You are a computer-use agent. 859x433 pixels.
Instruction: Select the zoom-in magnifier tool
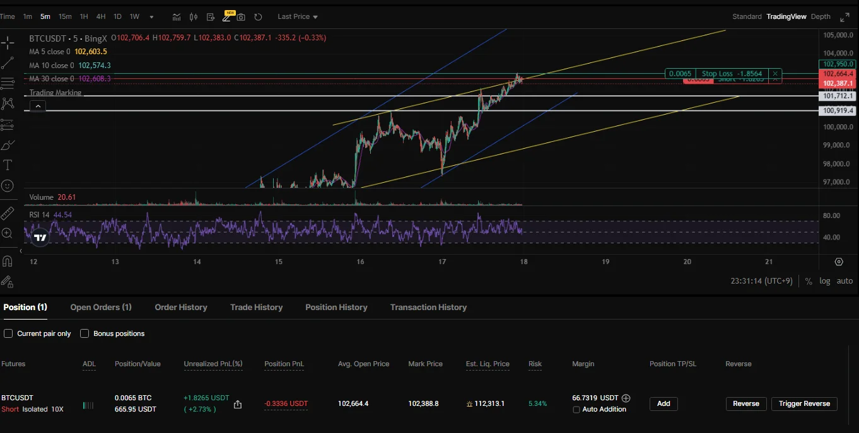pos(8,233)
